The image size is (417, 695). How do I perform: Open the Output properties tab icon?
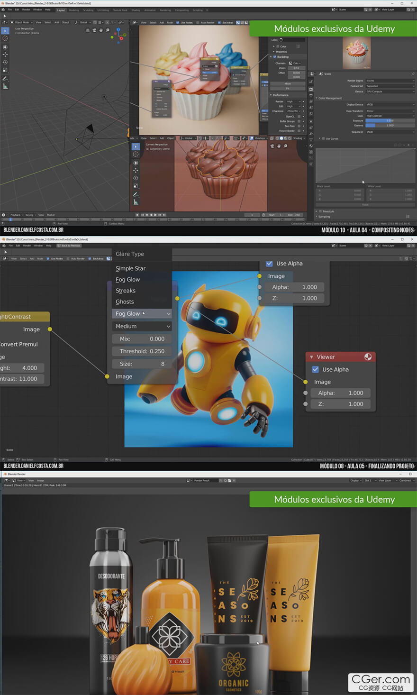pos(311,95)
